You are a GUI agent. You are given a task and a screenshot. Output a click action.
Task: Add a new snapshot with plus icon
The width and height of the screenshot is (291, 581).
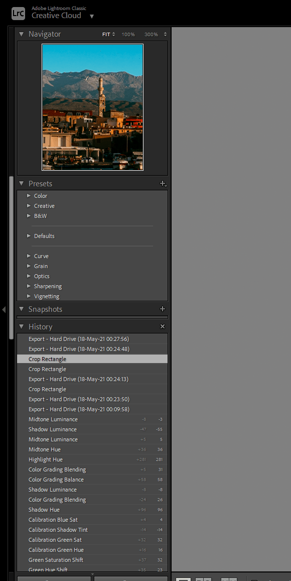[162, 309]
